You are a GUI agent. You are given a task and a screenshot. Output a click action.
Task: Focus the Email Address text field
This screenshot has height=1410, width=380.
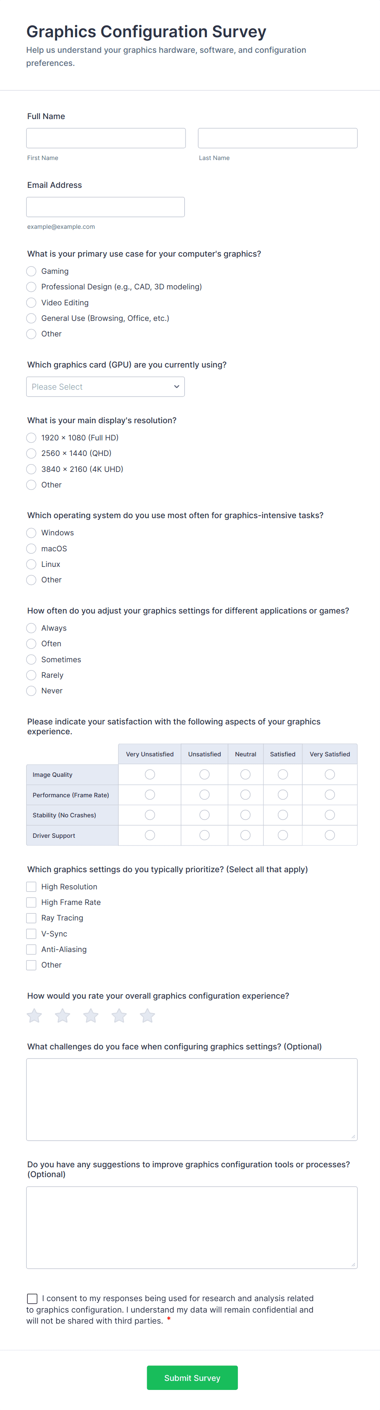click(105, 207)
